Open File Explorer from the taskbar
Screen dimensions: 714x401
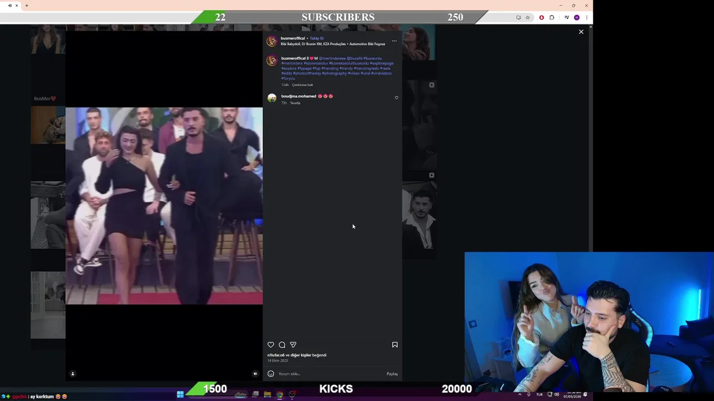pyautogui.click(x=267, y=394)
